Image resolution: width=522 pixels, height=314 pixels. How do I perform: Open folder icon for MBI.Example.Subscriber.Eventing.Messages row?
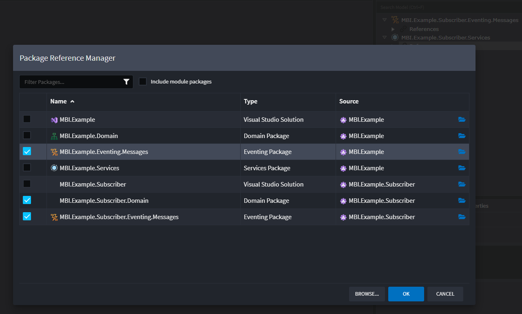click(x=462, y=217)
